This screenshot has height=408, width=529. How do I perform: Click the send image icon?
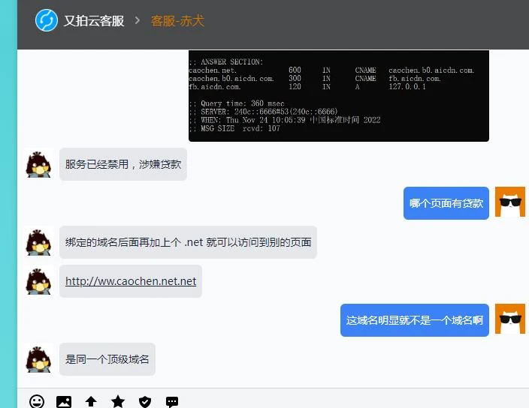(64, 402)
